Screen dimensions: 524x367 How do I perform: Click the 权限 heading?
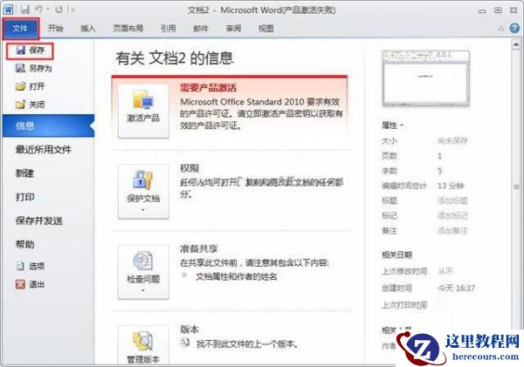click(x=190, y=168)
